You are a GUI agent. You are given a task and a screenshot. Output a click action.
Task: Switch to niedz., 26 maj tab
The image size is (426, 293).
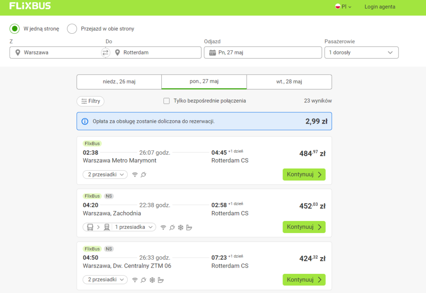[x=119, y=82]
